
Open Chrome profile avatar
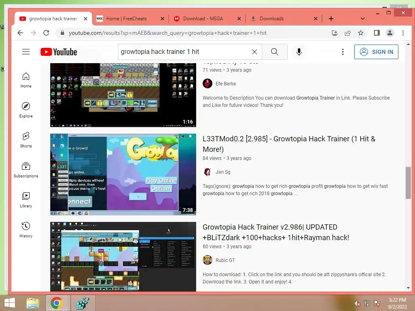click(390, 33)
